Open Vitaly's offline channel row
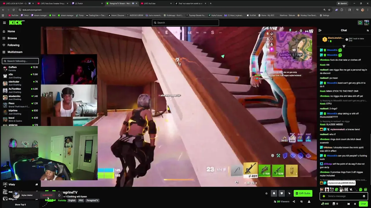This screenshot has height=208, width=371. tap(20, 184)
